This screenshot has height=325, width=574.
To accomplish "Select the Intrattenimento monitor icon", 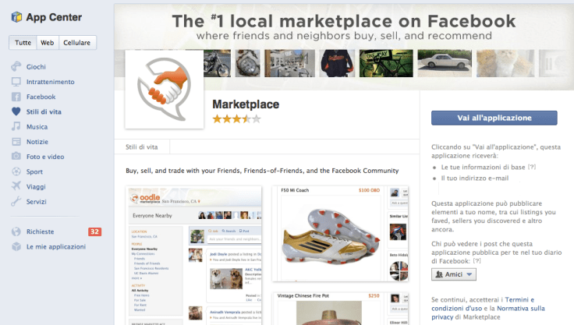I will coord(16,82).
